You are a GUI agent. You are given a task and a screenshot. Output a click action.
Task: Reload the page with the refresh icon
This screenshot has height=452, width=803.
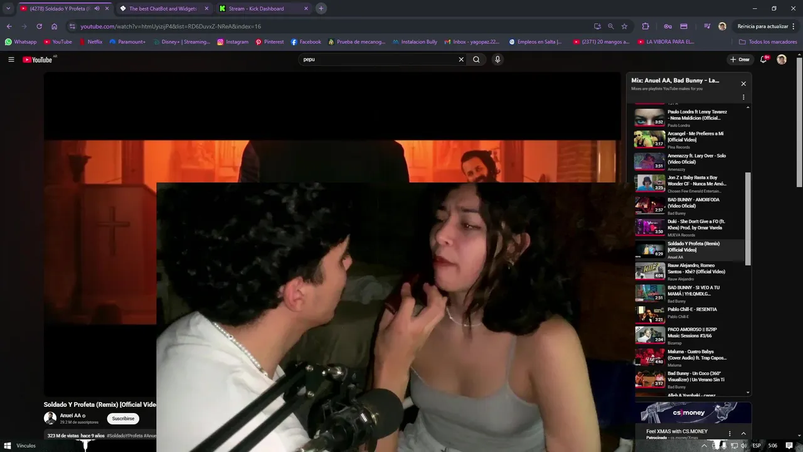(39, 26)
